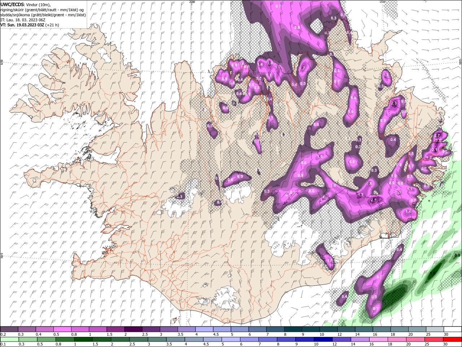Pick the grey-purple first snow legend swatch
This screenshot has width=462, height=347.
pyautogui.click(x=9, y=329)
